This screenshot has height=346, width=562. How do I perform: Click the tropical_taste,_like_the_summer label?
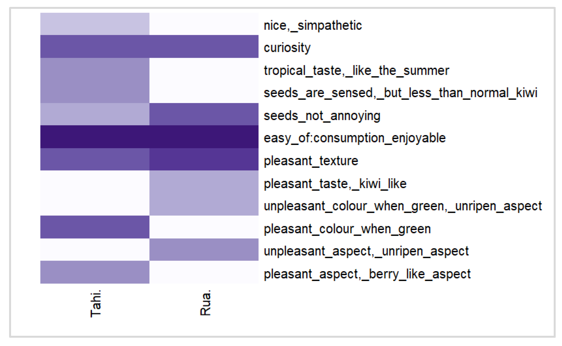coord(356,71)
